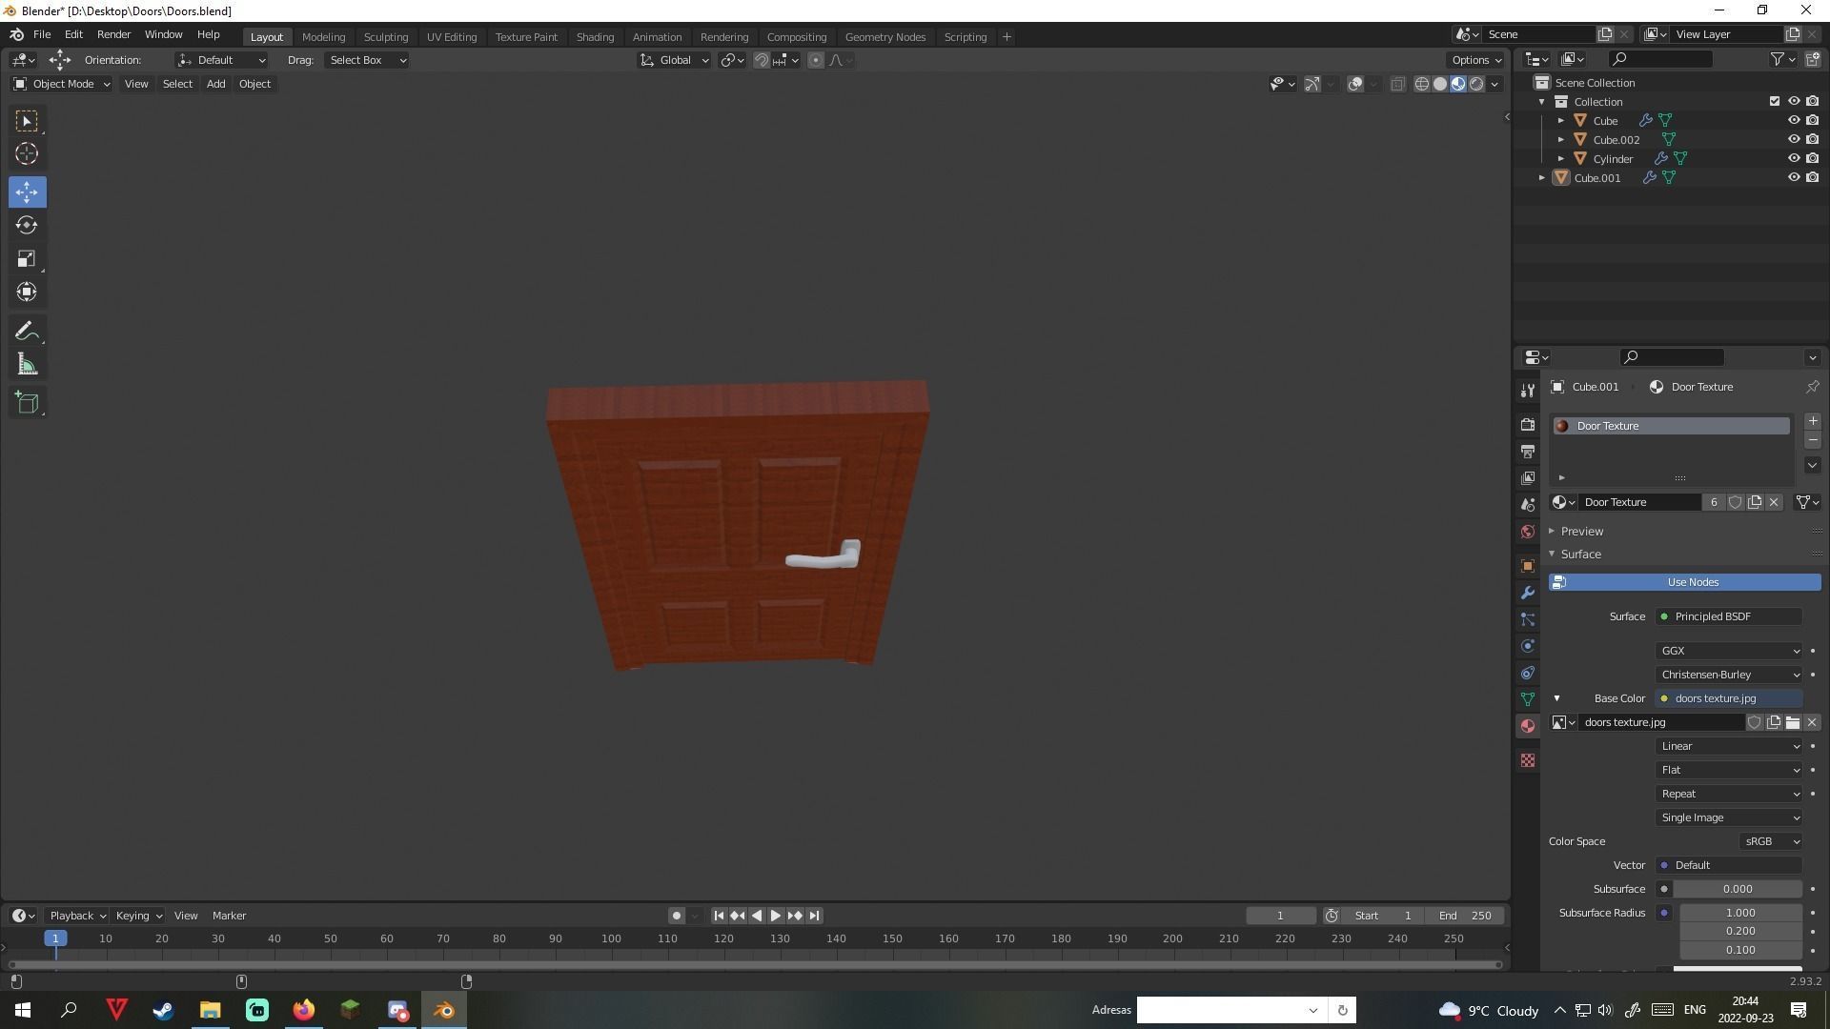Switch to the Shading workspace tab

click(595, 37)
